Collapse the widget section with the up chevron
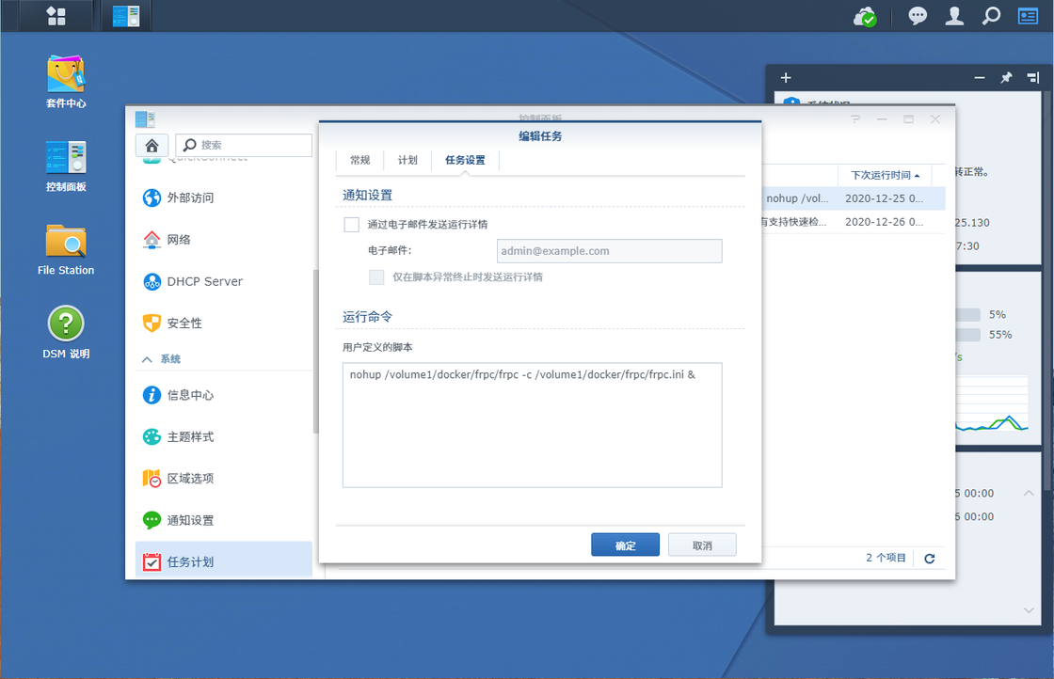1054x679 pixels. [x=1029, y=493]
